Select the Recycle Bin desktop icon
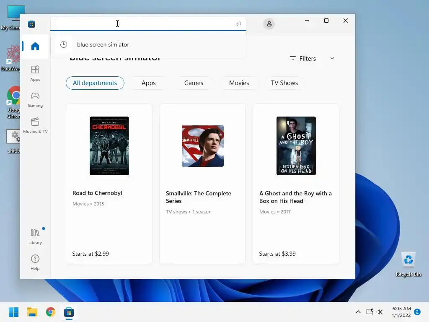Image resolution: width=429 pixels, height=322 pixels. [408, 265]
